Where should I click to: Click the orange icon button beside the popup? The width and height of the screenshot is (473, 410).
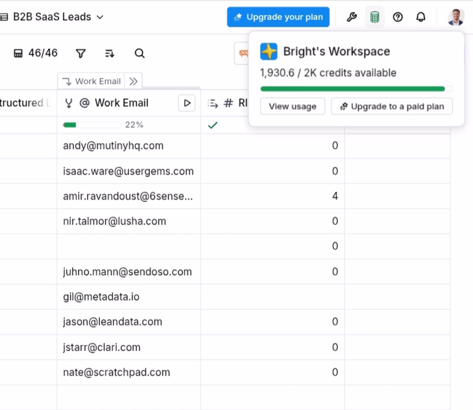point(242,53)
